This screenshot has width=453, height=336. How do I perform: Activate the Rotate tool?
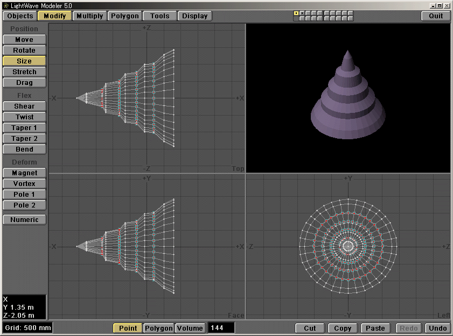[x=24, y=50]
